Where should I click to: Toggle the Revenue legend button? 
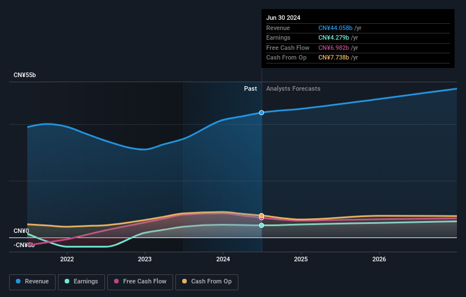point(32,282)
